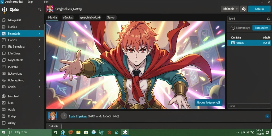Open the Hiitt menu
The width and height of the screenshot is (272, 136).
tap(46, 2)
